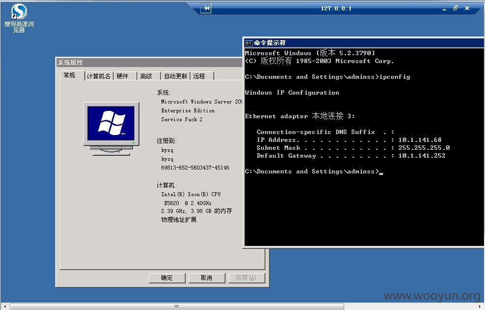Click the 取消 button
Screen dimensions: 485x310
pyautogui.click(x=206, y=278)
